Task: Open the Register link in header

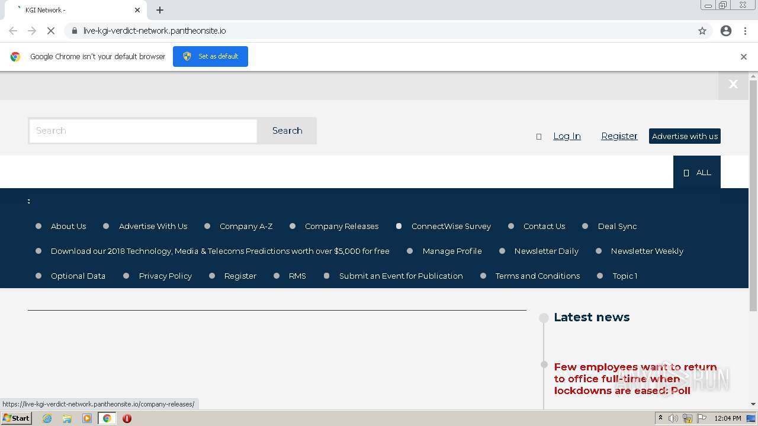Action: [619, 136]
